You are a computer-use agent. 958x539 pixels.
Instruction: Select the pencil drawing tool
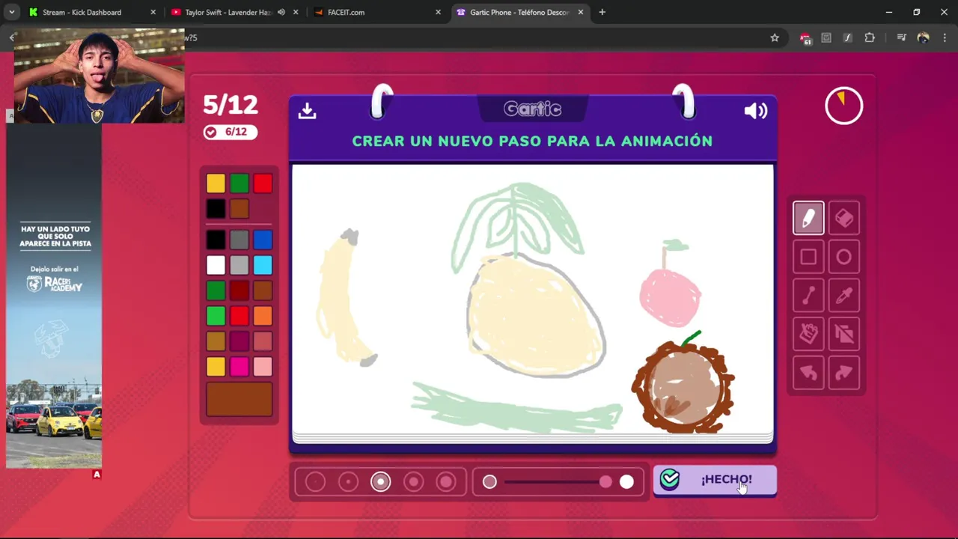pos(808,219)
